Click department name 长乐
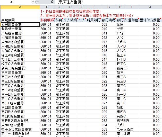 pyautogui.click(x=120, y=29)
